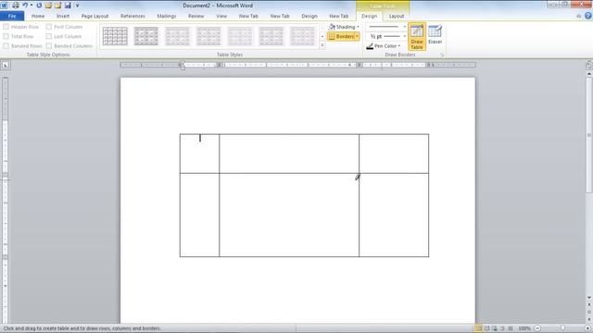
Task: Apply the plain Table Grid style
Action: [115, 36]
